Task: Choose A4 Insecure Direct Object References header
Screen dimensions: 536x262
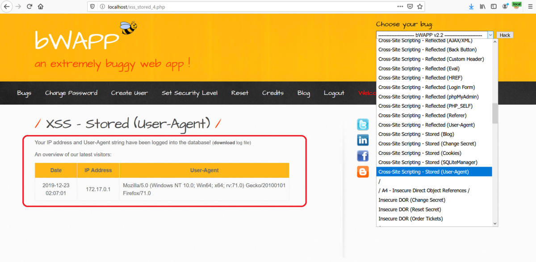Action: point(434,191)
